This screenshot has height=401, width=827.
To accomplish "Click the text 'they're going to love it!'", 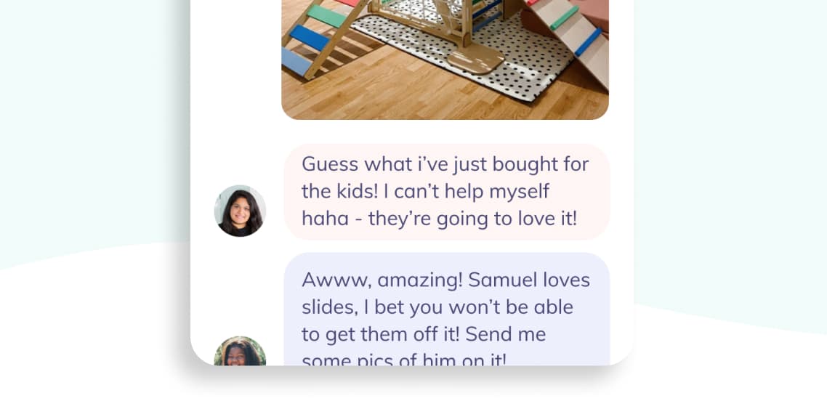I will [x=472, y=219].
